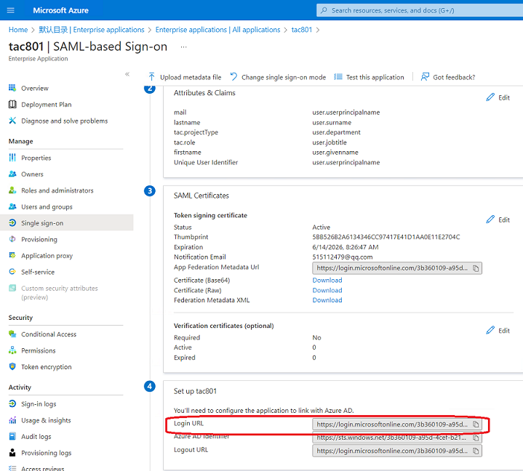The image size is (523, 471).
Task: Copy the Logout URL value
Action: click(x=476, y=451)
